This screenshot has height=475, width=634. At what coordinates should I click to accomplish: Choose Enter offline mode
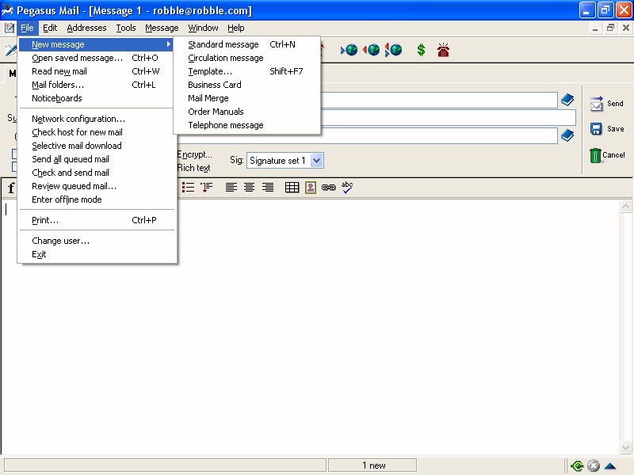[x=97, y=199]
